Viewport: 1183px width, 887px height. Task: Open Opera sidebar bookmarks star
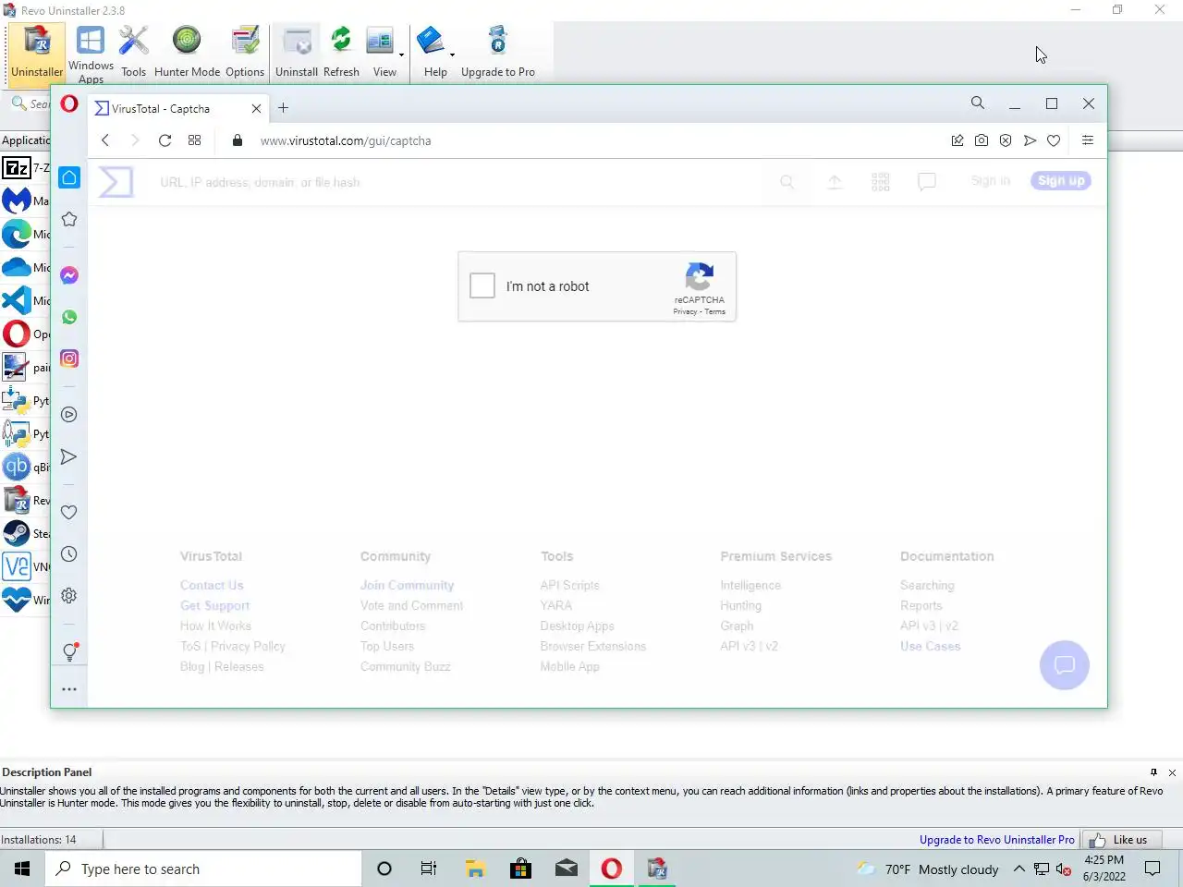[x=69, y=219]
